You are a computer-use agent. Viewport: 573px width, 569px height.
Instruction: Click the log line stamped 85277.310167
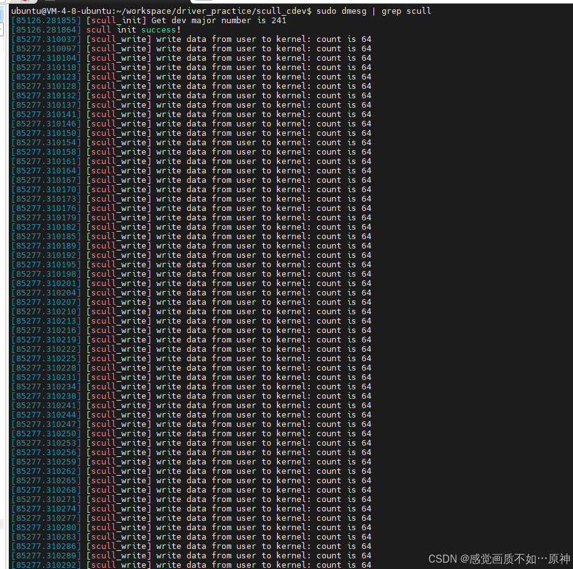(191, 180)
